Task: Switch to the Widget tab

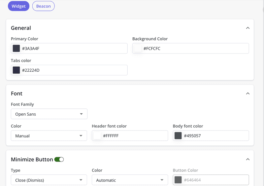Action: click(x=18, y=6)
